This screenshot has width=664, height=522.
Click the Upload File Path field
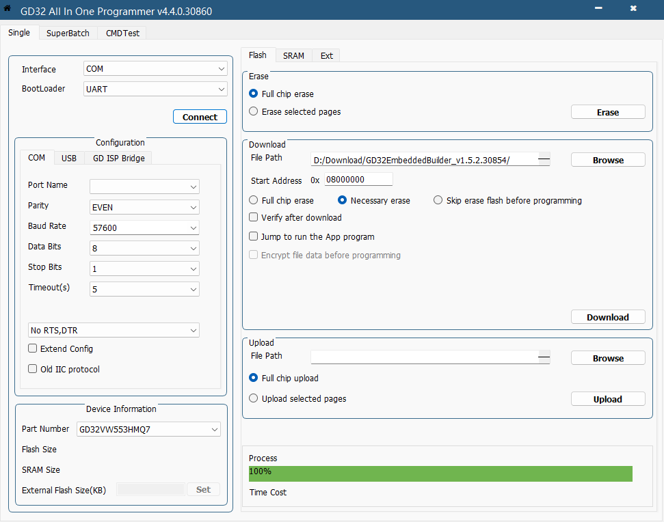tap(425, 357)
